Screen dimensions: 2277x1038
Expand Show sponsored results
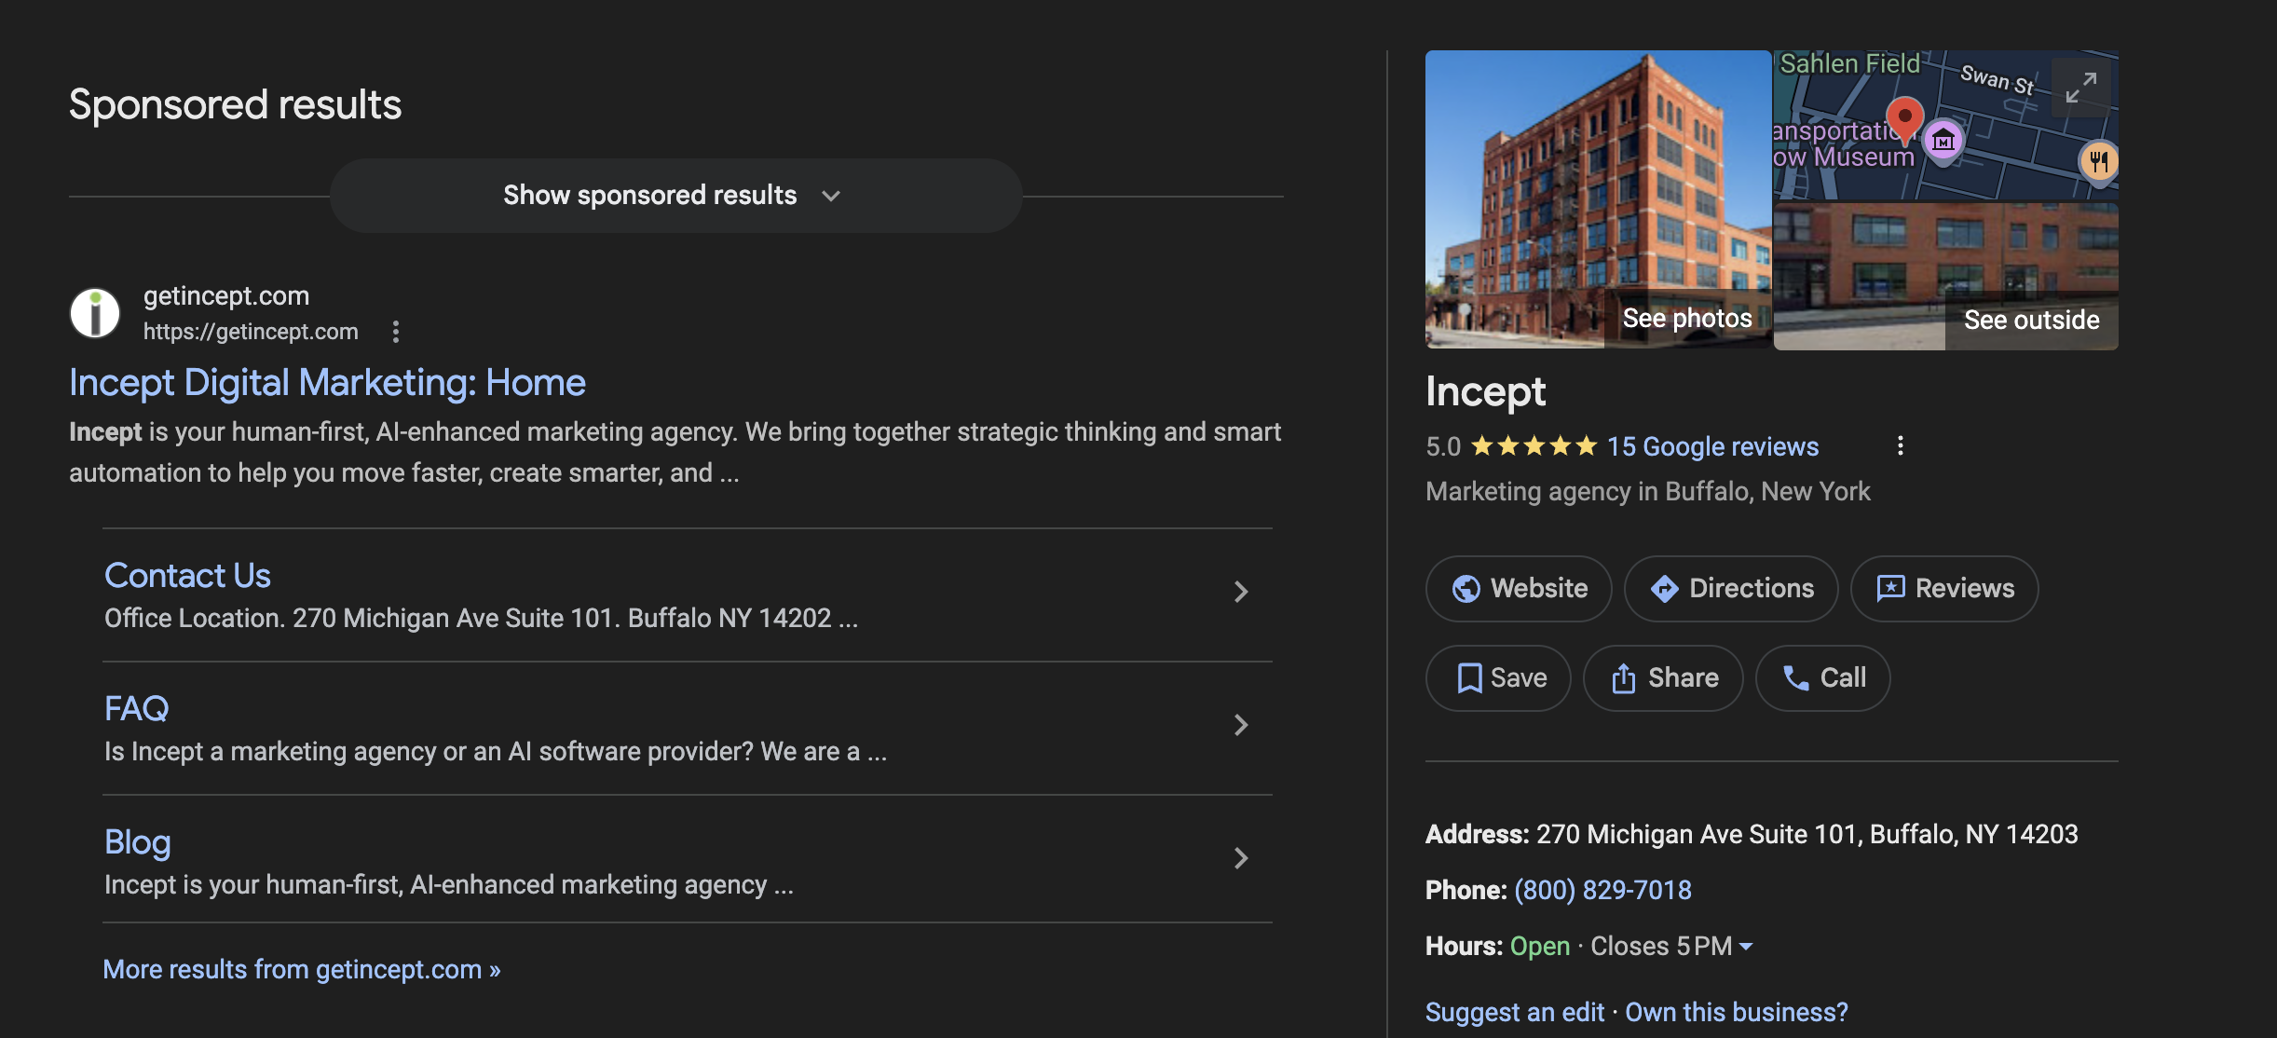tap(675, 196)
